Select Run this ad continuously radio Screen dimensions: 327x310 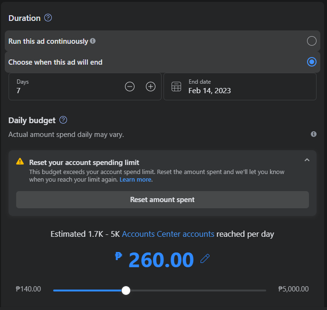pos(312,41)
